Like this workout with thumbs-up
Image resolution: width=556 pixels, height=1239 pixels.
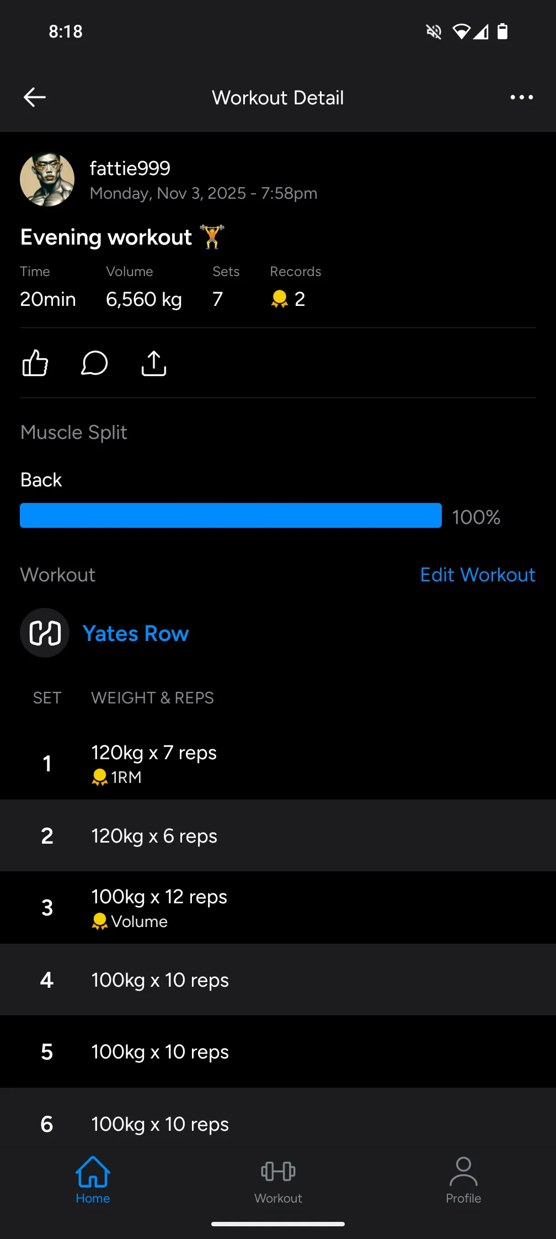[x=35, y=363]
